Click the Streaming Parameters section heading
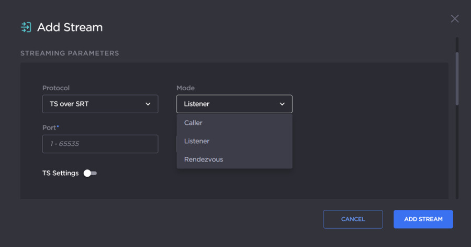The image size is (471, 247). click(x=70, y=53)
